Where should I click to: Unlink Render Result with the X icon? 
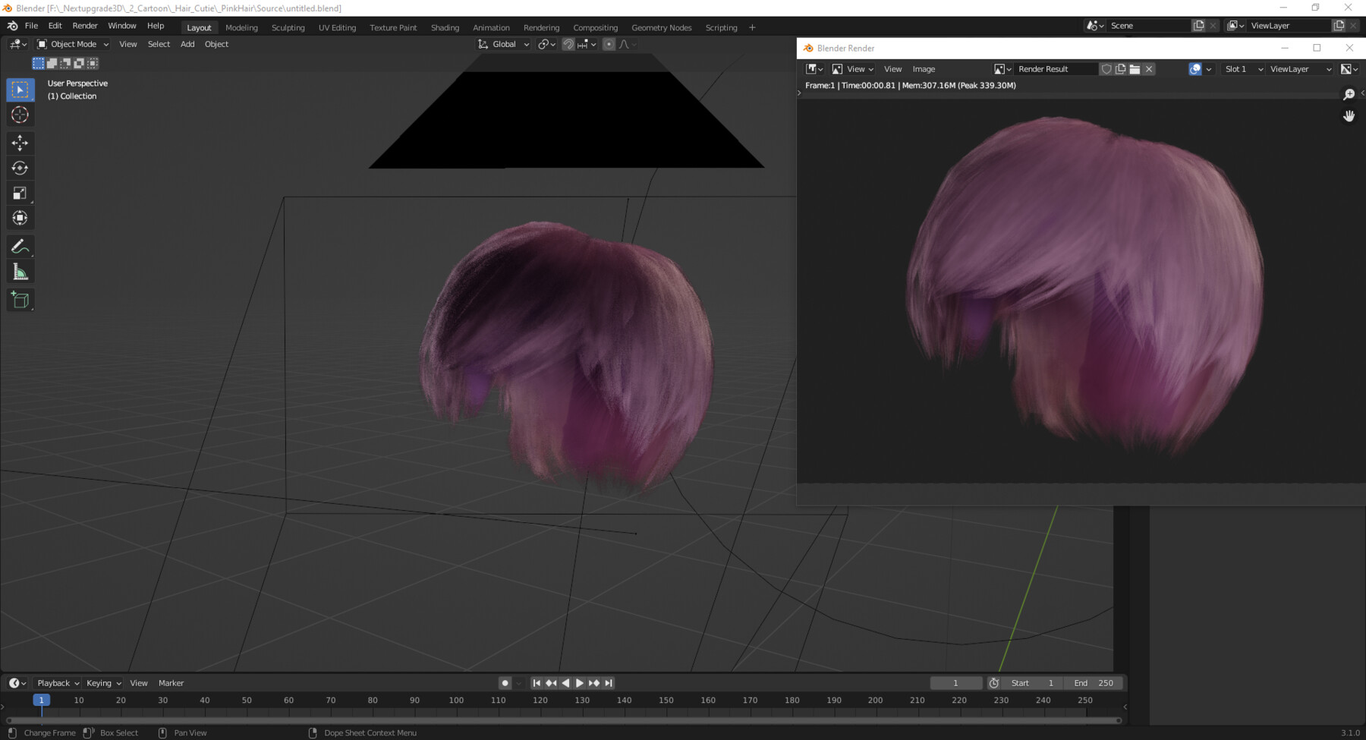(1149, 69)
